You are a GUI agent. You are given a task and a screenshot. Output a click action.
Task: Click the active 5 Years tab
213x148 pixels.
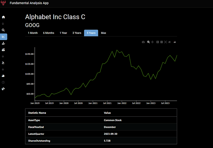[91, 33]
